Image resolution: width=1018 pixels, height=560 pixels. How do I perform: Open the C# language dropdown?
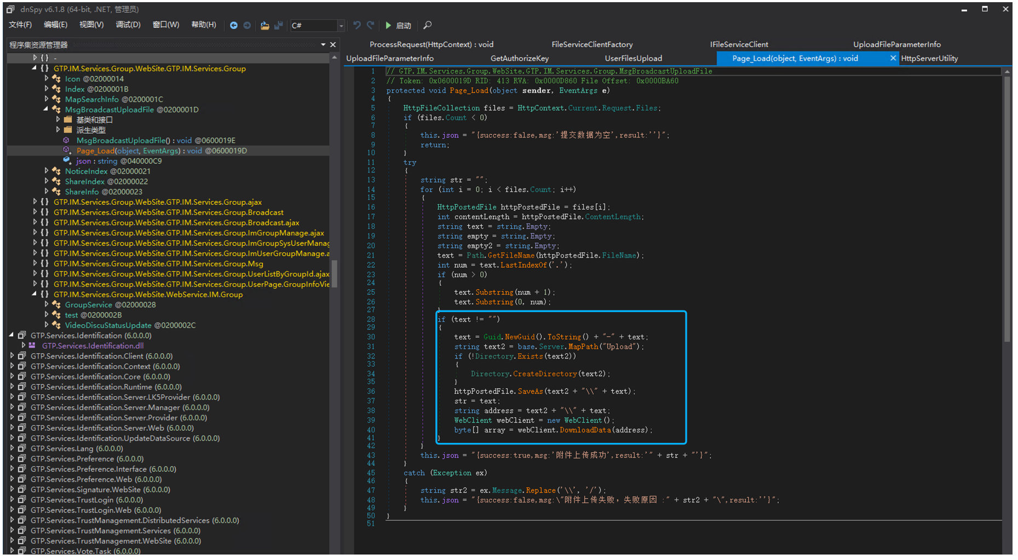coord(341,26)
